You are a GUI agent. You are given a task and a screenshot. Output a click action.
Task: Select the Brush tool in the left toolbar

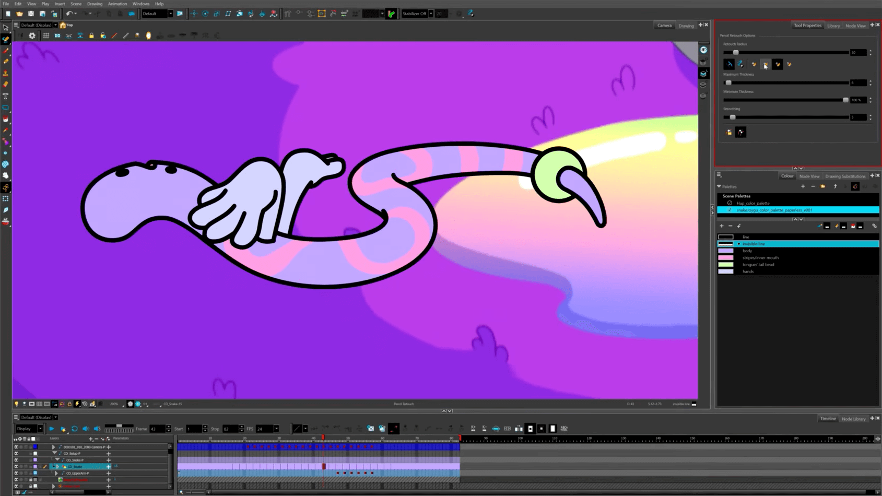click(x=6, y=51)
